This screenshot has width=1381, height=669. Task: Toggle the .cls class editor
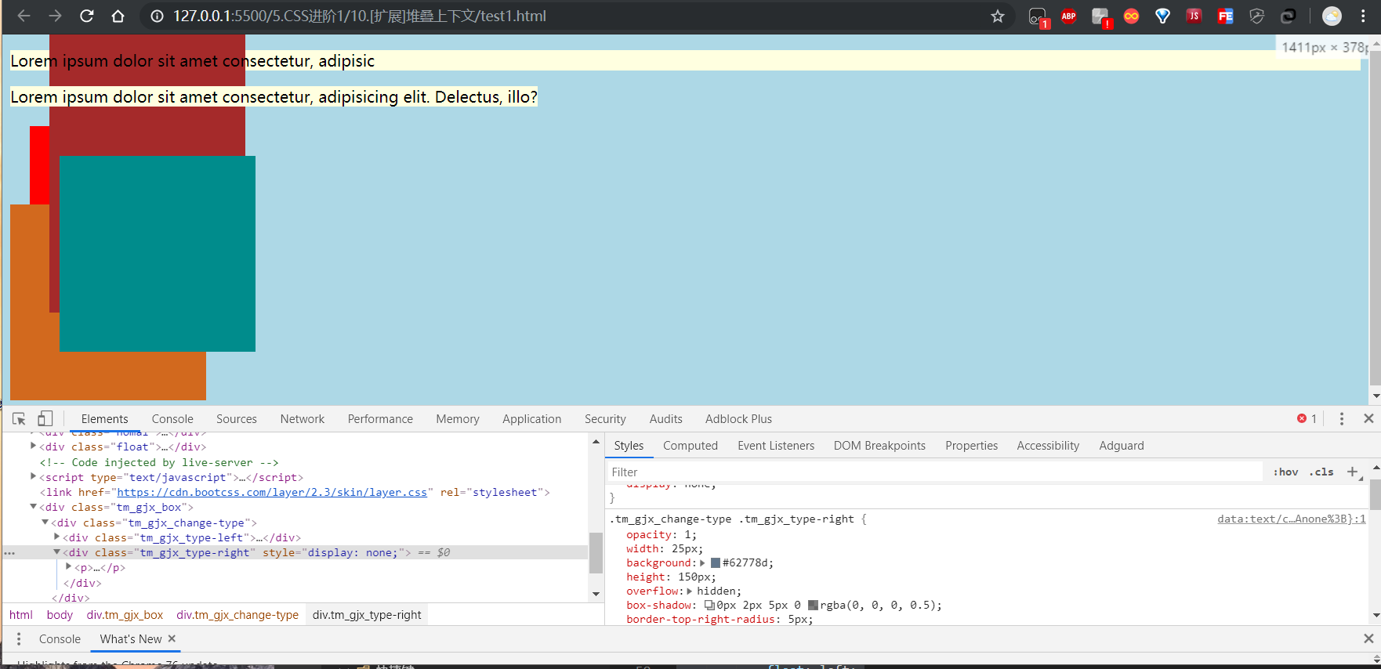point(1321,472)
